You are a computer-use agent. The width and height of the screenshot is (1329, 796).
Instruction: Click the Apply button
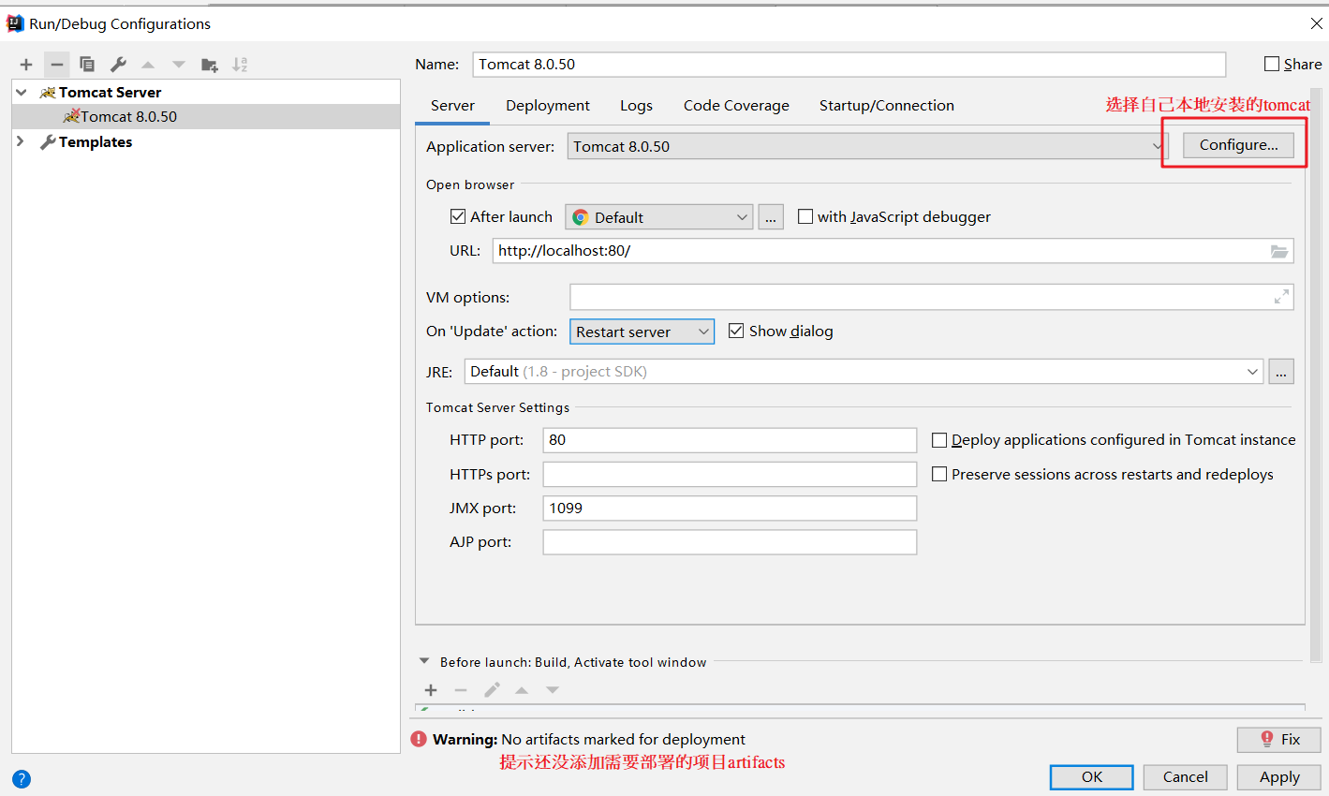coord(1278,777)
